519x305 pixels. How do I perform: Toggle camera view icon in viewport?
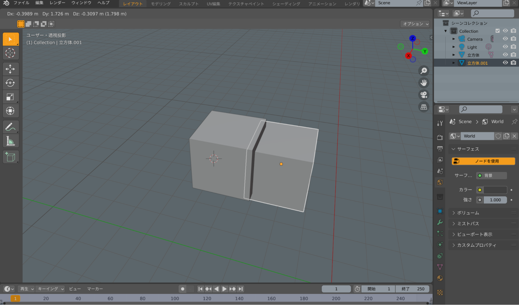pyautogui.click(x=424, y=95)
